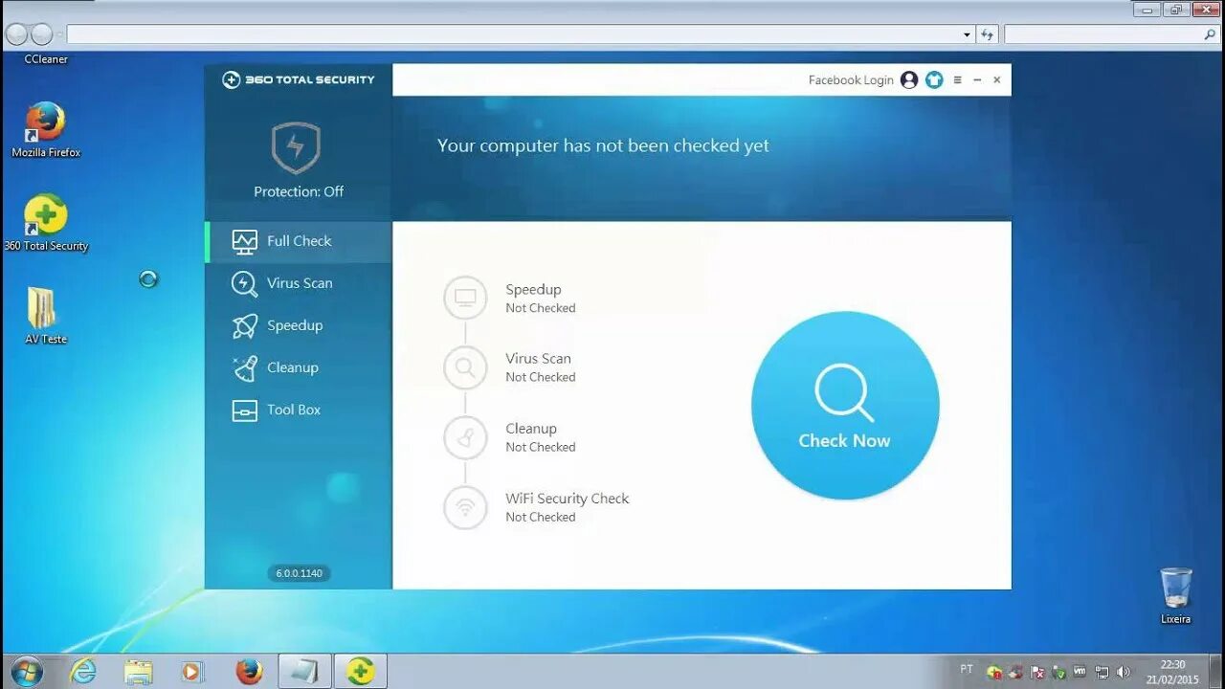1225x689 pixels.
Task: Click the Safely Remove Hardware tray icon
Action: coord(1058,673)
